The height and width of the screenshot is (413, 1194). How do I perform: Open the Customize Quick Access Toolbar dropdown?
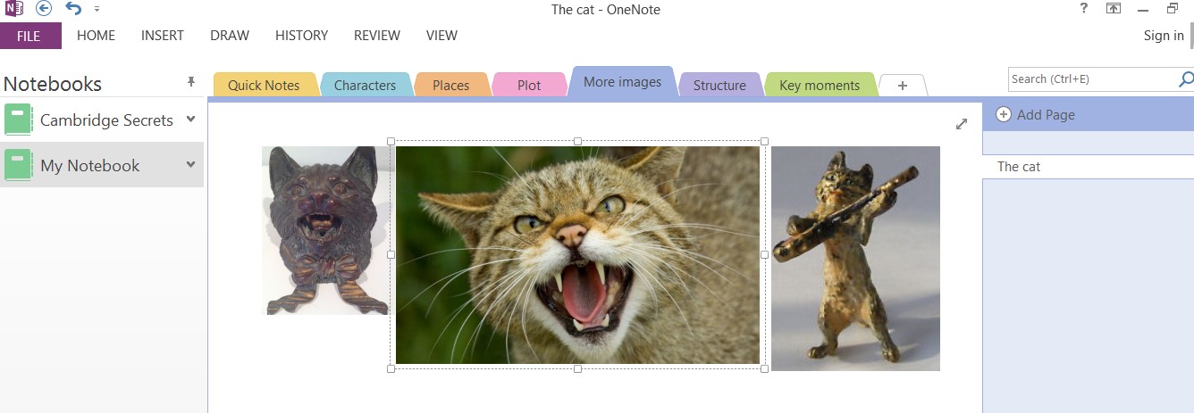97,10
